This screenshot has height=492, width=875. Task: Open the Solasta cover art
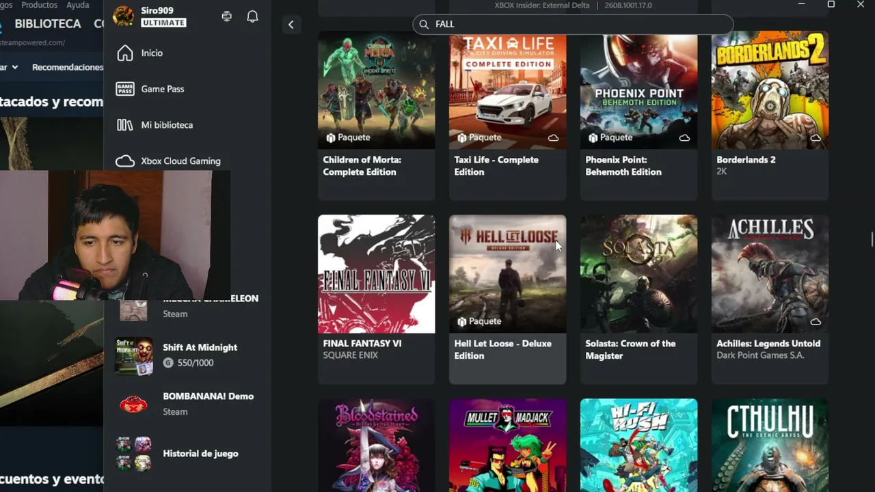639,274
